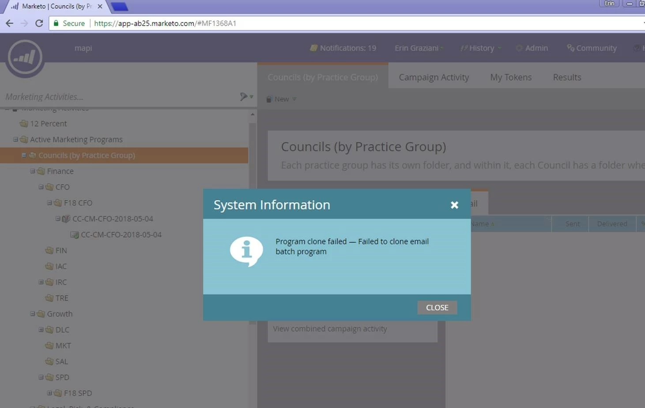Close the Marketo browser tab

coord(100,7)
